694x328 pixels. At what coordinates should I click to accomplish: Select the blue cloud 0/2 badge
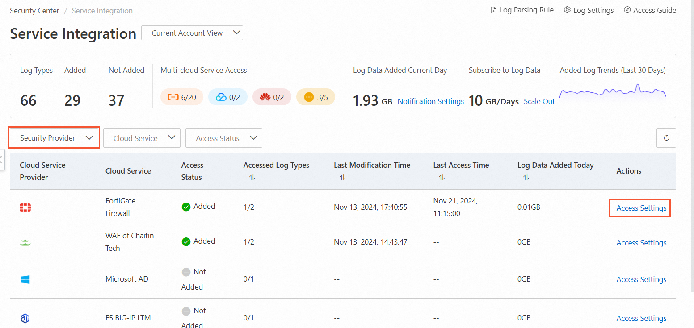227,97
